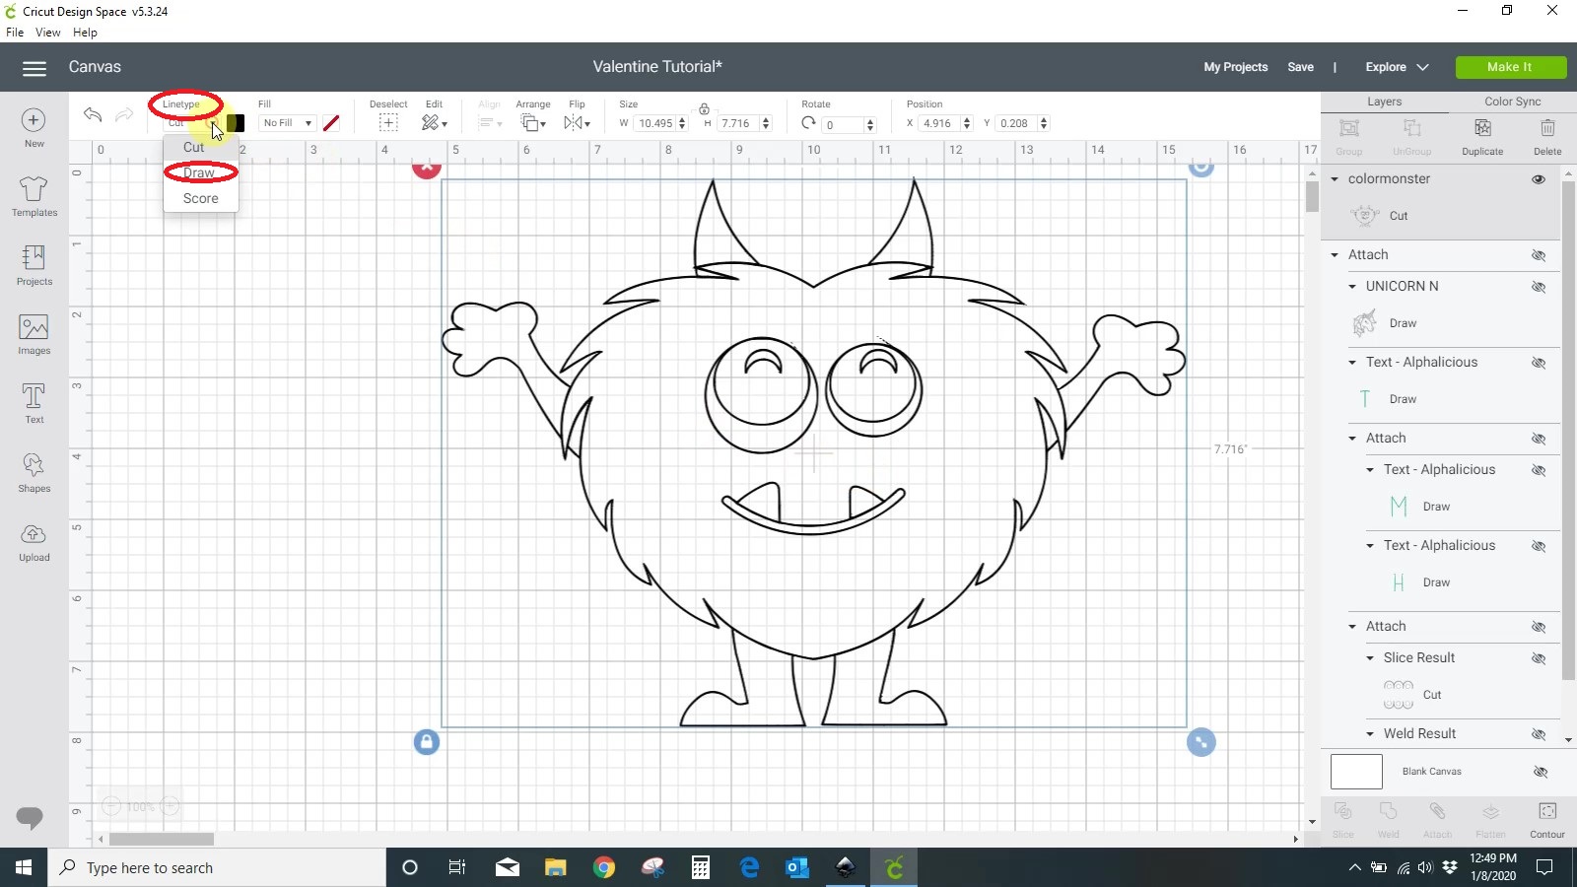Click the Make It button
The width and height of the screenshot is (1577, 887).
pyautogui.click(x=1510, y=67)
